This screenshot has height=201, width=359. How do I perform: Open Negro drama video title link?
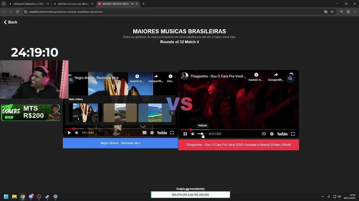tap(96, 78)
